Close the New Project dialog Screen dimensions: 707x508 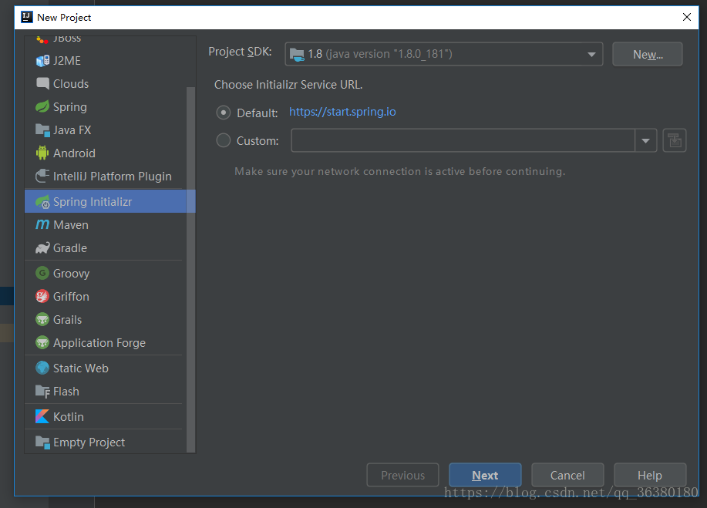[687, 17]
